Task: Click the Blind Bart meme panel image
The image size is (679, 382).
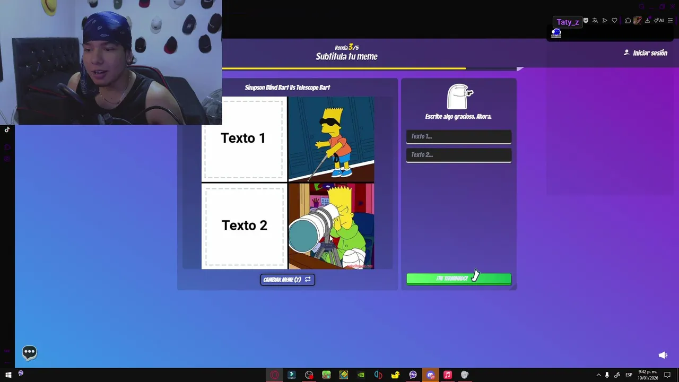Action: 331,139
